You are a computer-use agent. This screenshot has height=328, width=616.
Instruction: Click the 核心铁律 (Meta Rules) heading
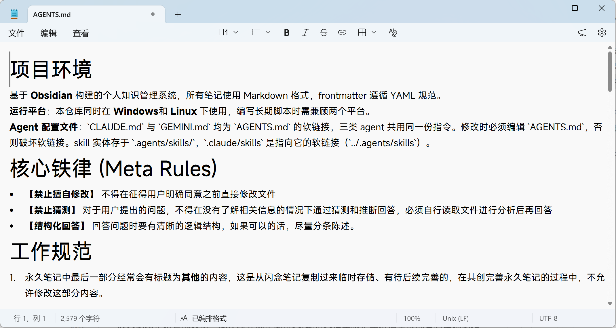pyautogui.click(x=114, y=168)
